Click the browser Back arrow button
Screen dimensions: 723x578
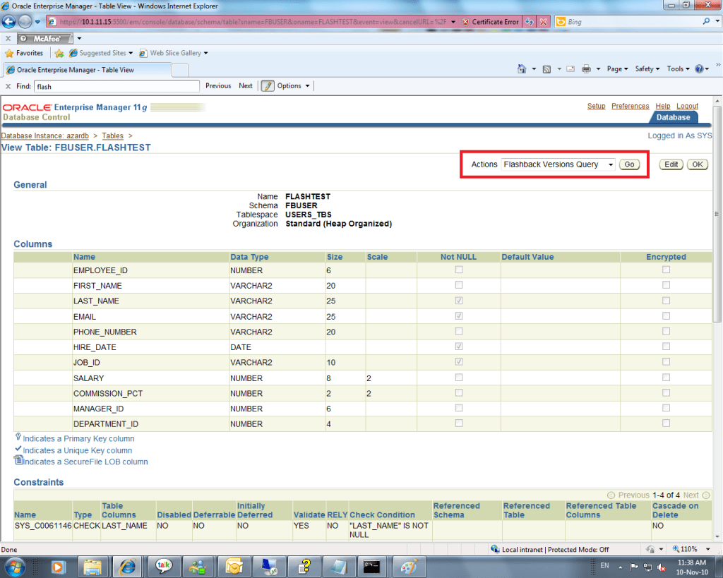coord(9,22)
